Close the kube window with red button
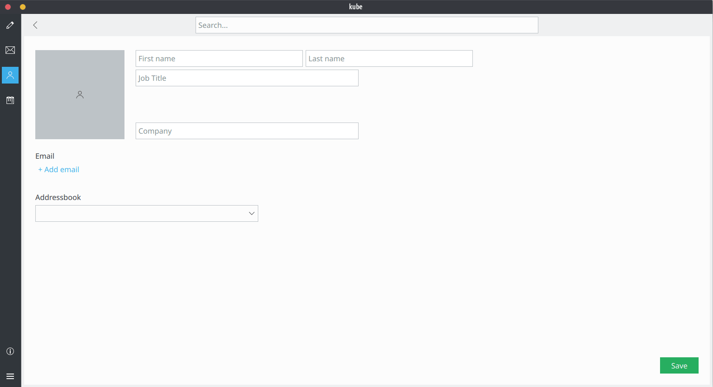This screenshot has width=713, height=387. (x=8, y=7)
